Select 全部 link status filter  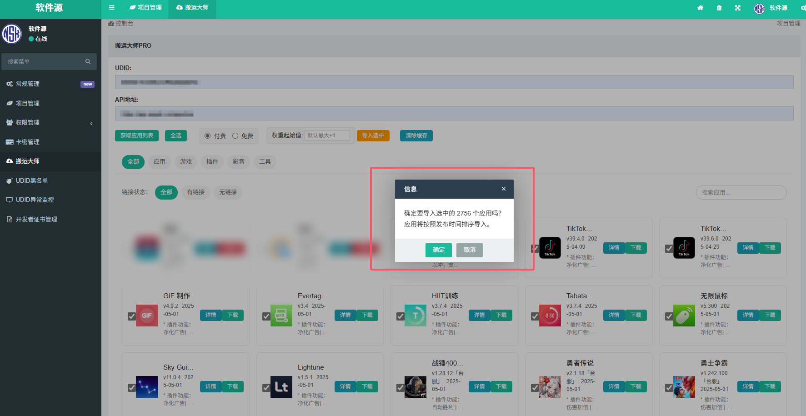[166, 192]
